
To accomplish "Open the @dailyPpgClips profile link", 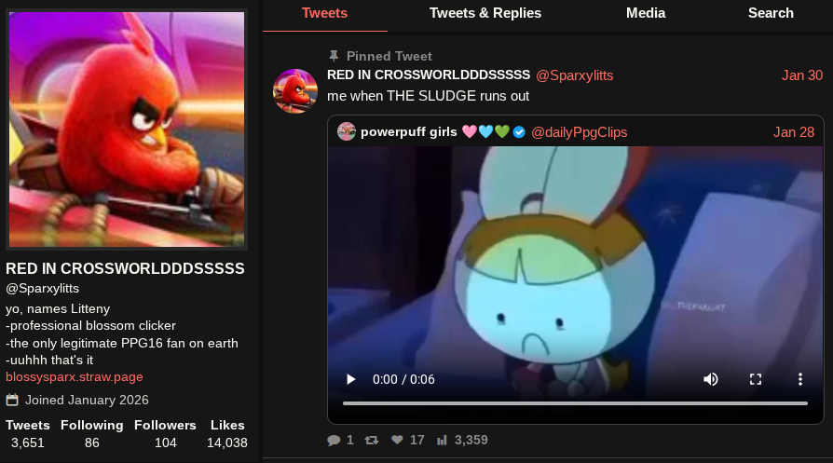I will tap(579, 132).
